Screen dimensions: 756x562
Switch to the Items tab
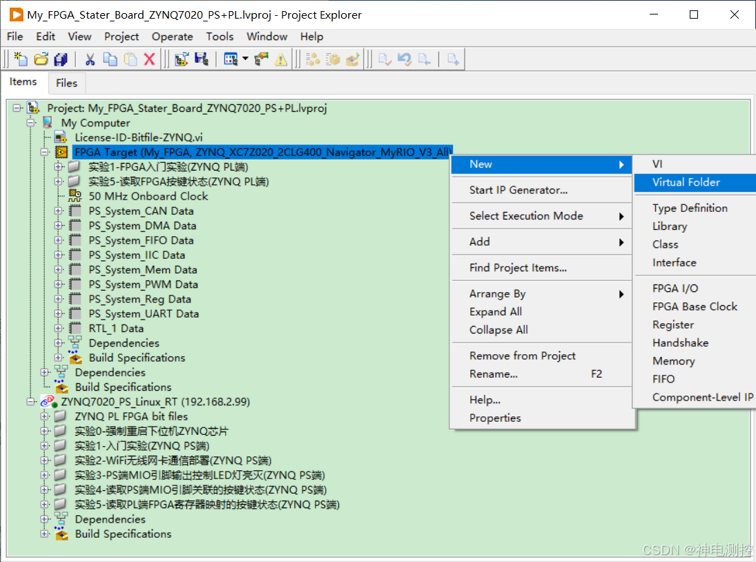(x=23, y=82)
